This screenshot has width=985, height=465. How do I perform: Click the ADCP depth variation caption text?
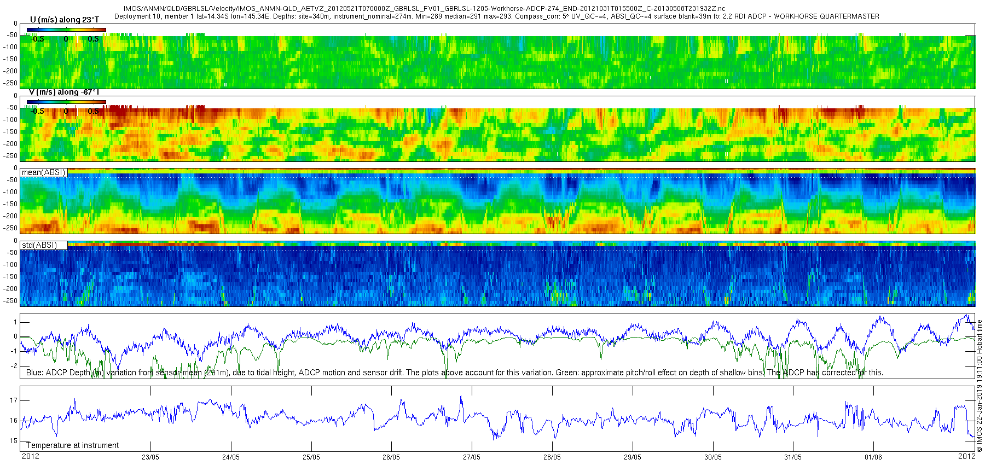click(x=455, y=373)
